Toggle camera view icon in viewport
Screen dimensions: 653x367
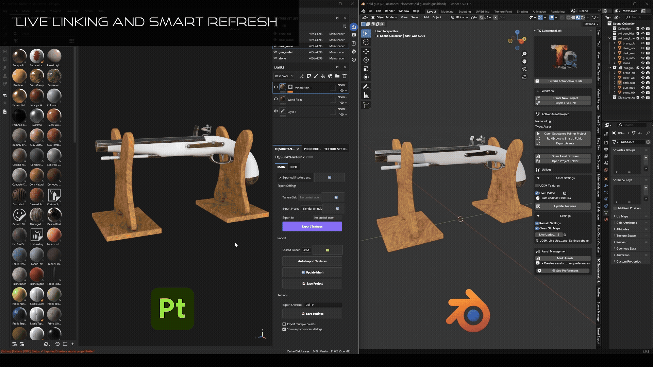pyautogui.click(x=524, y=69)
